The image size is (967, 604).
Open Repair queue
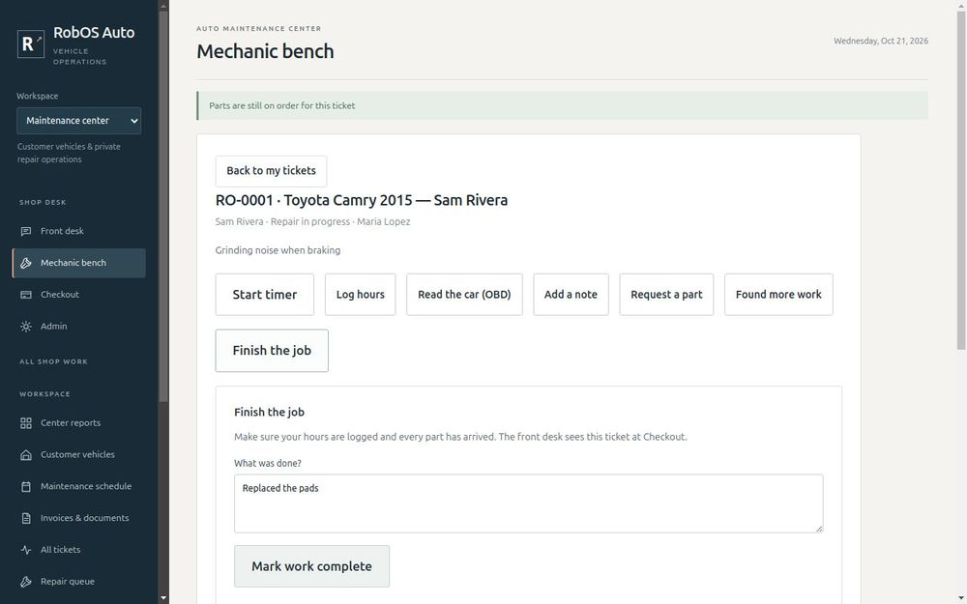coord(79,582)
